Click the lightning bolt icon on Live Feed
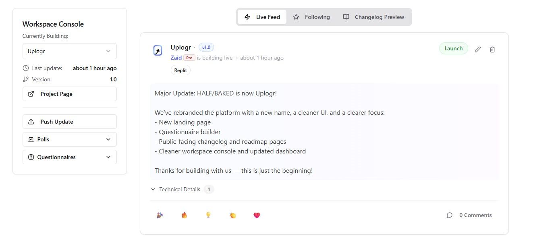 (248, 17)
